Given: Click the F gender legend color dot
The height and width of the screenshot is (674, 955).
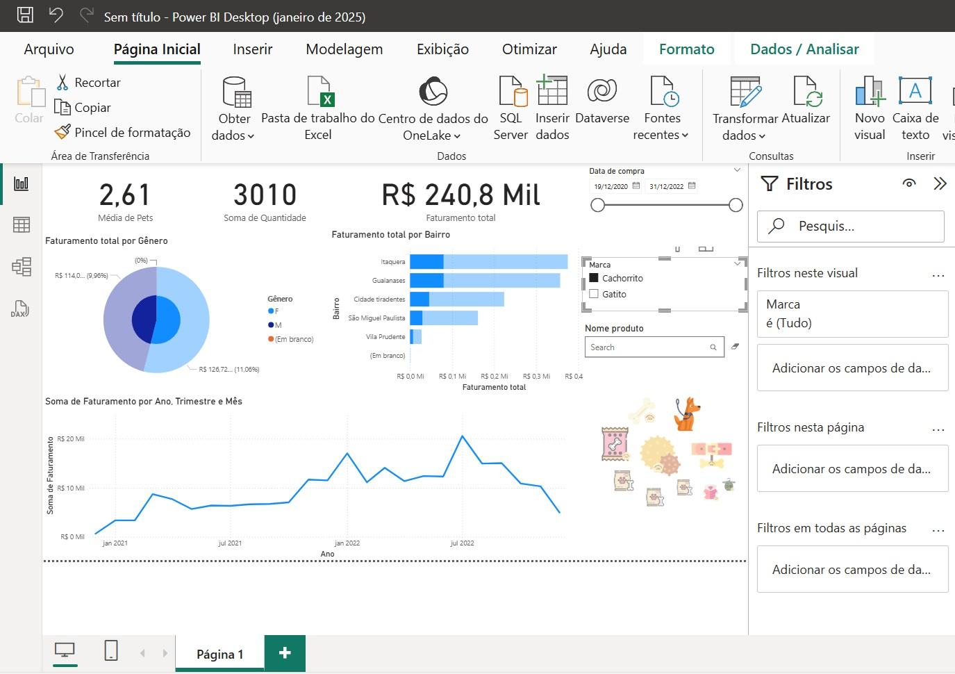Looking at the screenshot, I should 271,311.
